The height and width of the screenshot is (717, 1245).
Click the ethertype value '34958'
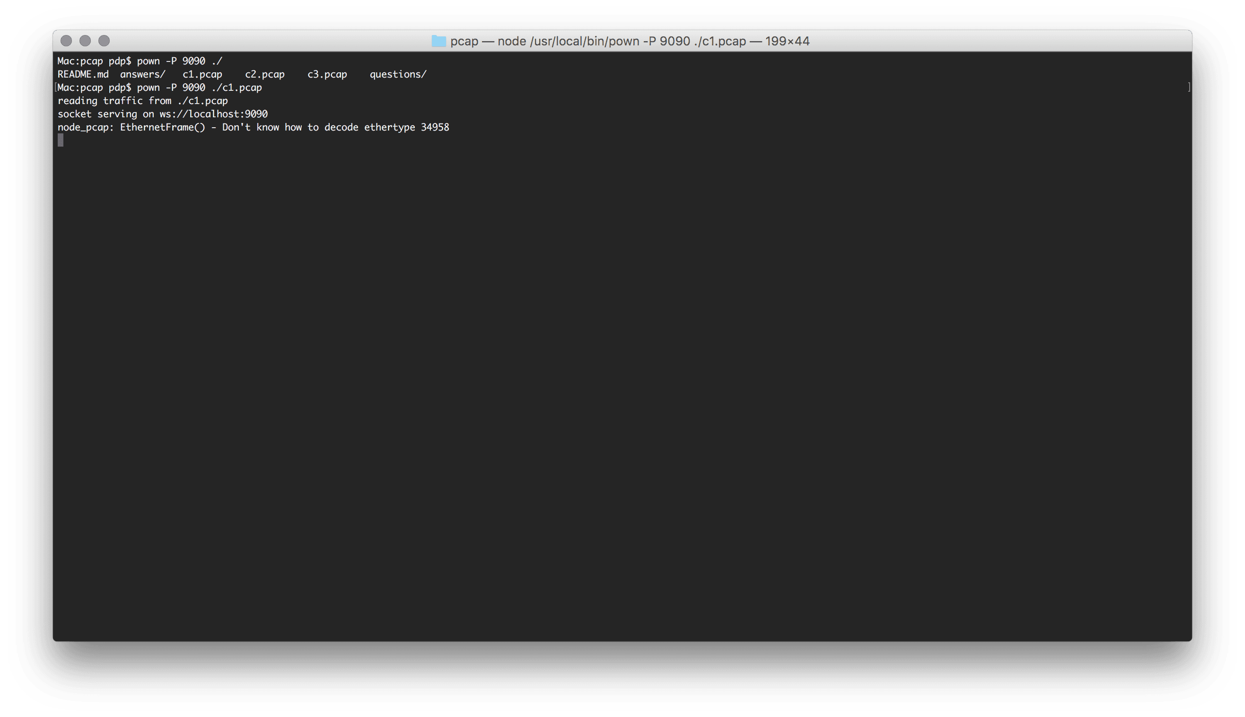click(435, 128)
